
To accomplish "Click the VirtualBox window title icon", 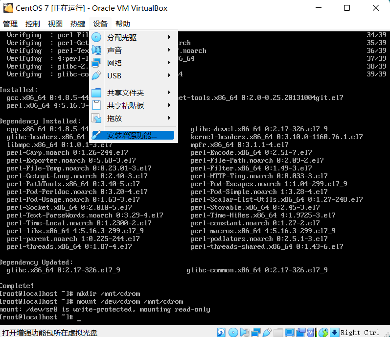I will pos(8,8).
